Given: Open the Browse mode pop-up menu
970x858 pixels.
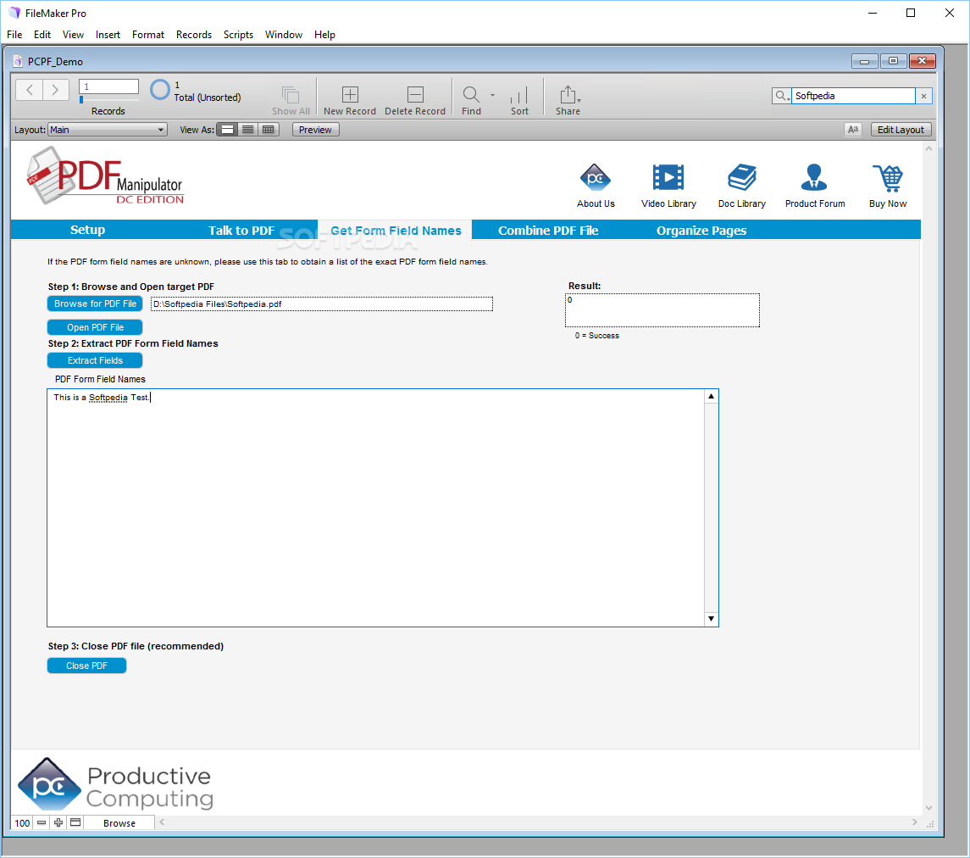Looking at the screenshot, I should click(119, 822).
